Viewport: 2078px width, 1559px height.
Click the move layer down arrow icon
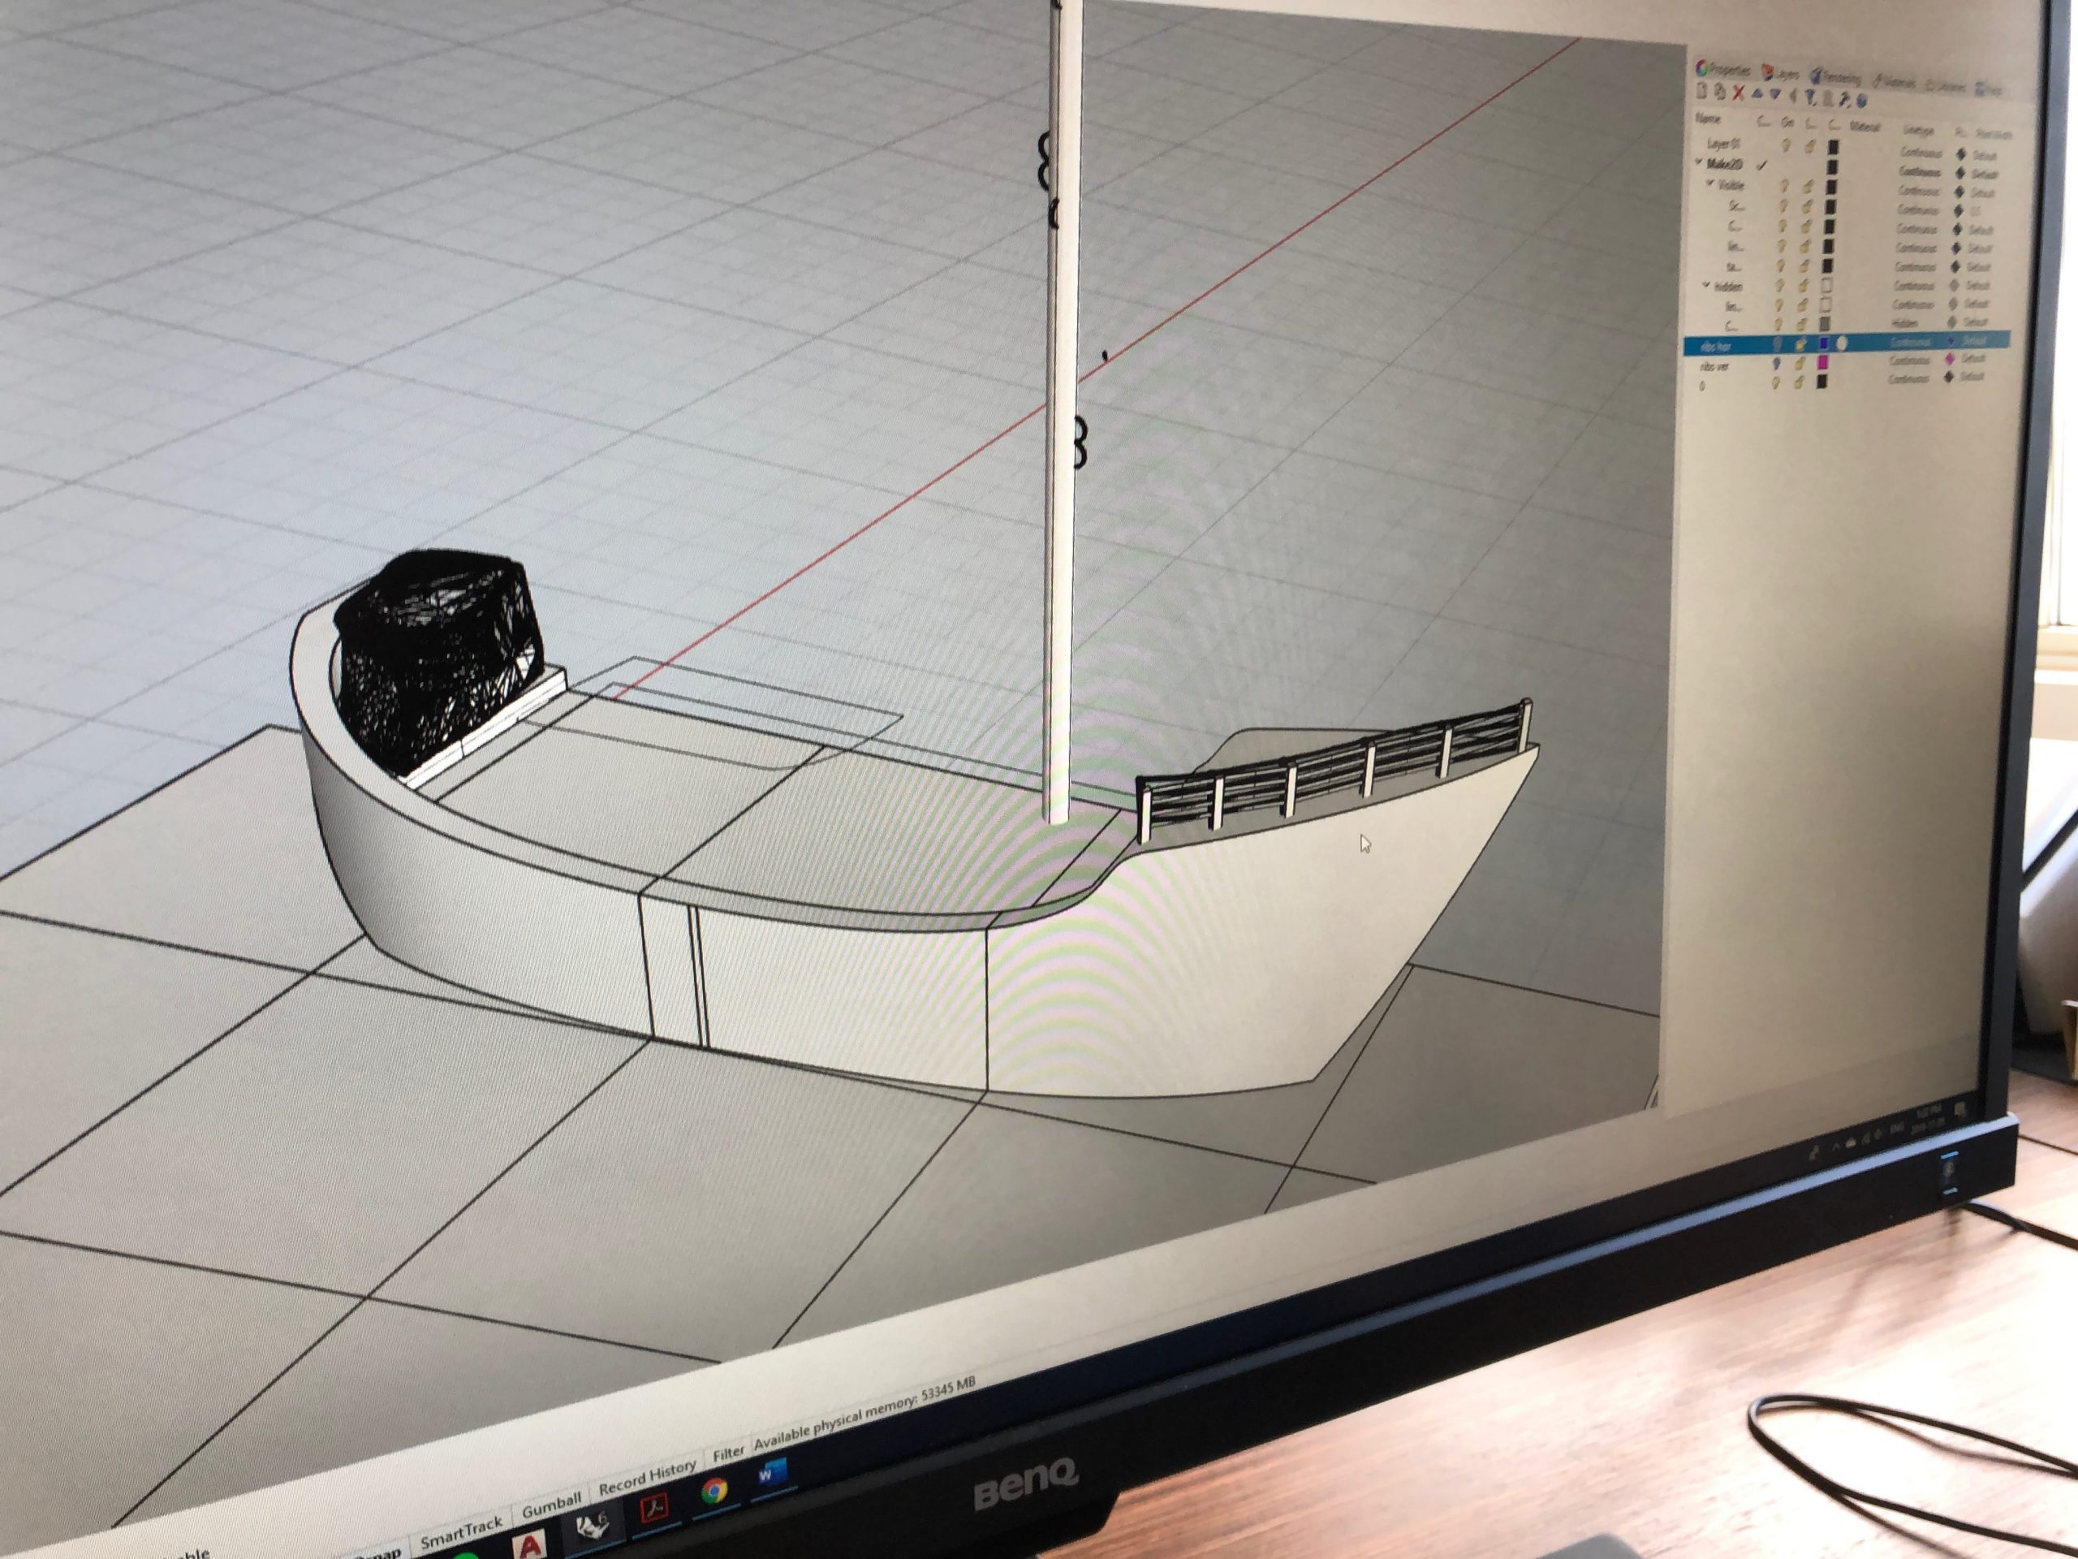[x=1774, y=94]
